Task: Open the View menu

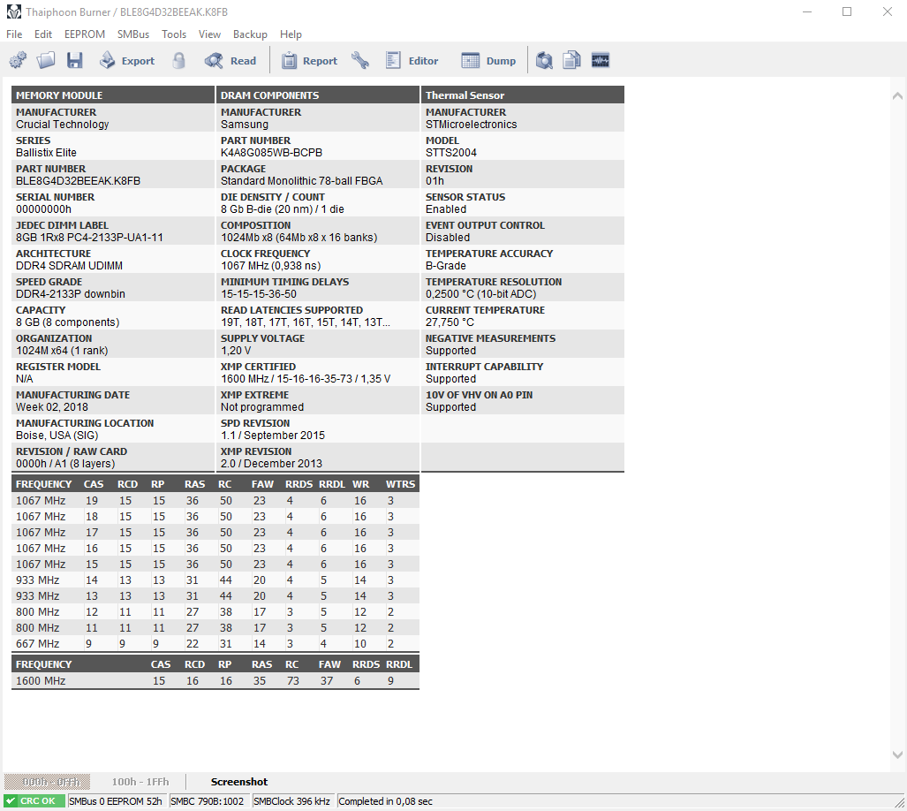Action: point(209,34)
